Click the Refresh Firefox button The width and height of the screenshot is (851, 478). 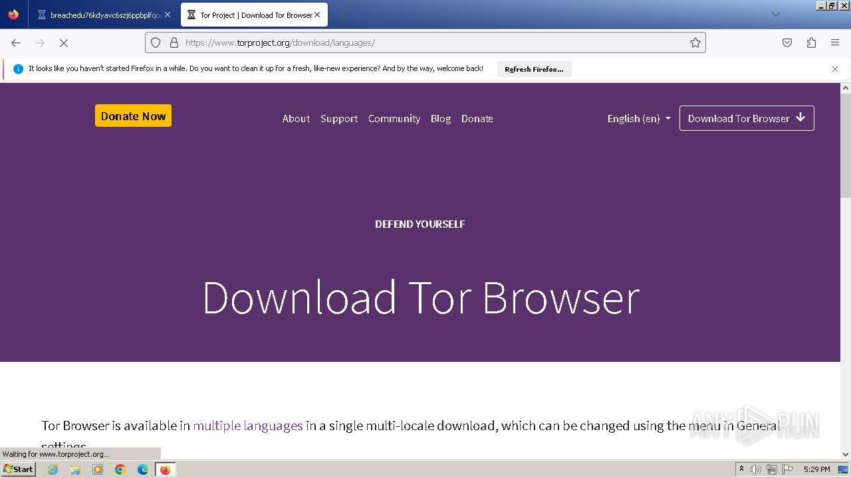point(534,69)
